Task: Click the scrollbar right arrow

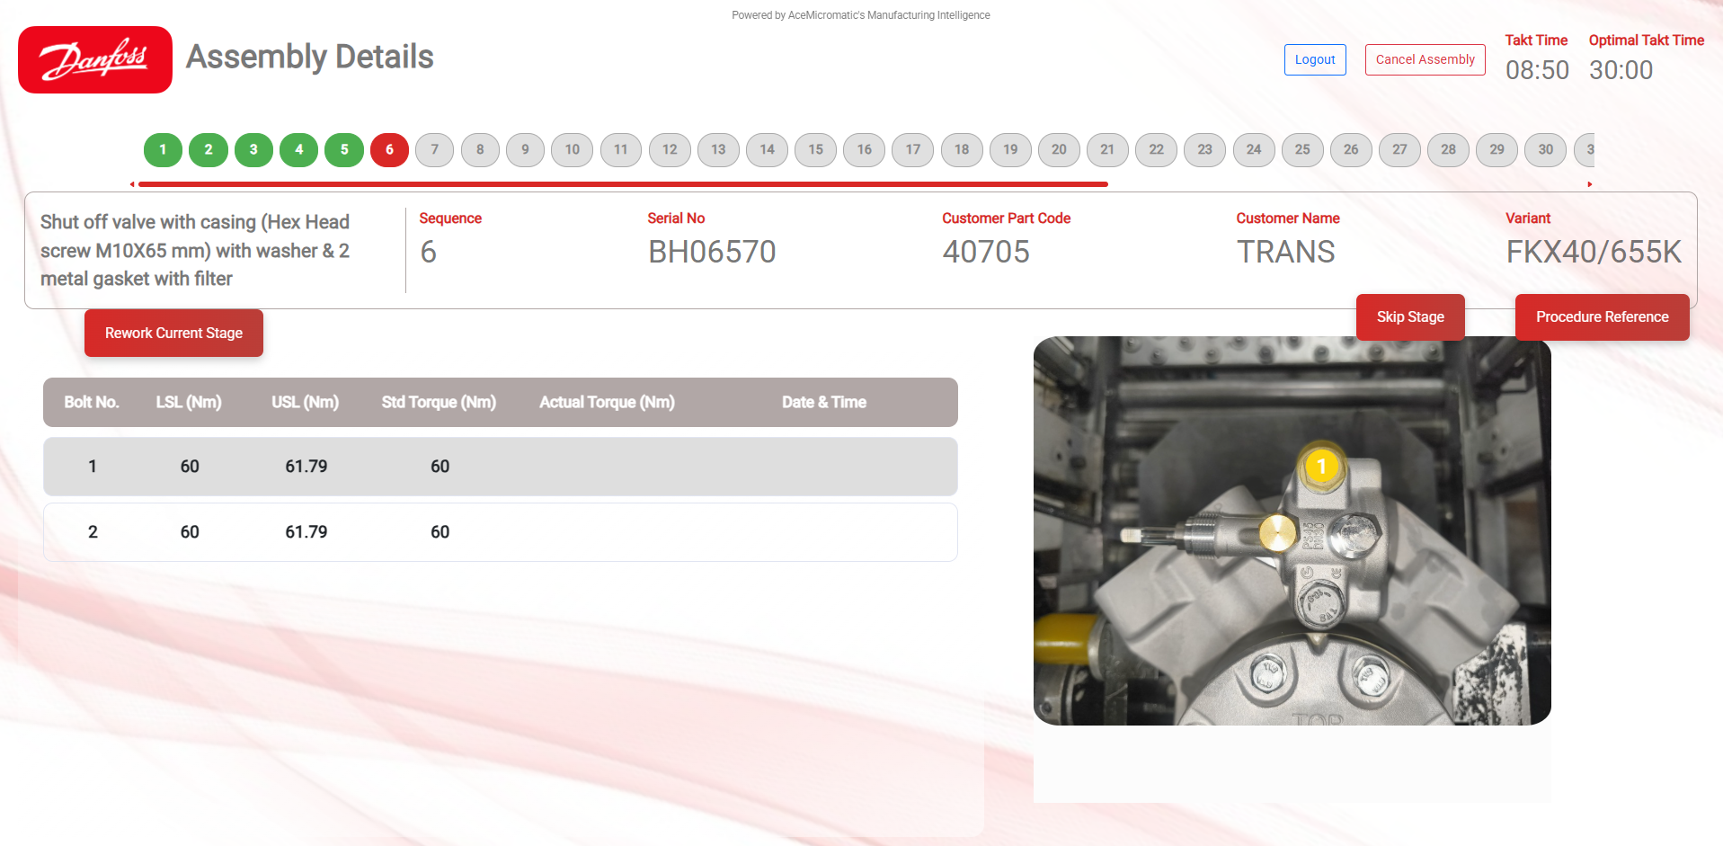Action: [x=1589, y=184]
